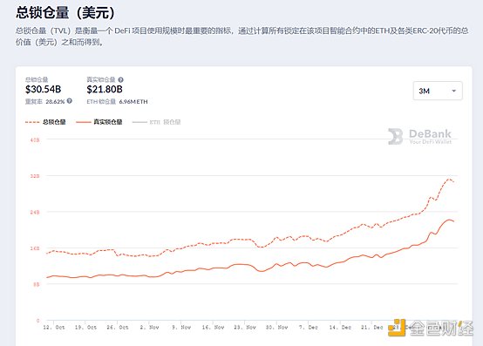This screenshot has height=346, width=483.
Task: Click the dropdown arrow next to 3M
Action: click(x=453, y=91)
